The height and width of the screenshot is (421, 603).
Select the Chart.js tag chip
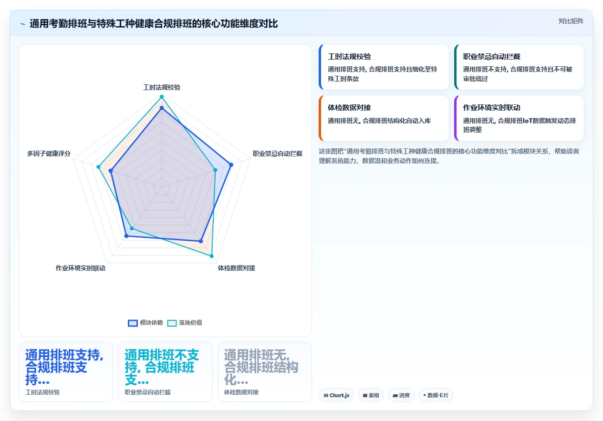tap(336, 395)
